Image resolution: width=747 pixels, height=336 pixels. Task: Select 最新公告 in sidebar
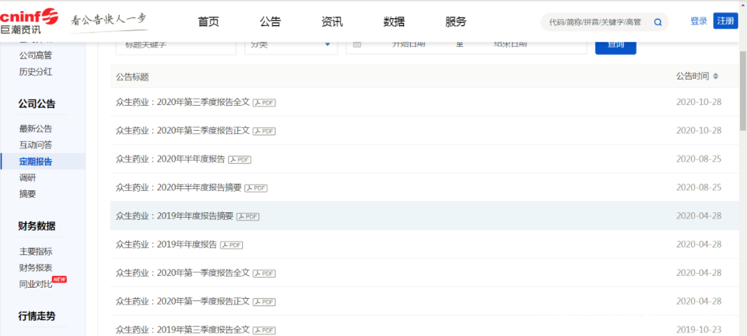(36, 129)
